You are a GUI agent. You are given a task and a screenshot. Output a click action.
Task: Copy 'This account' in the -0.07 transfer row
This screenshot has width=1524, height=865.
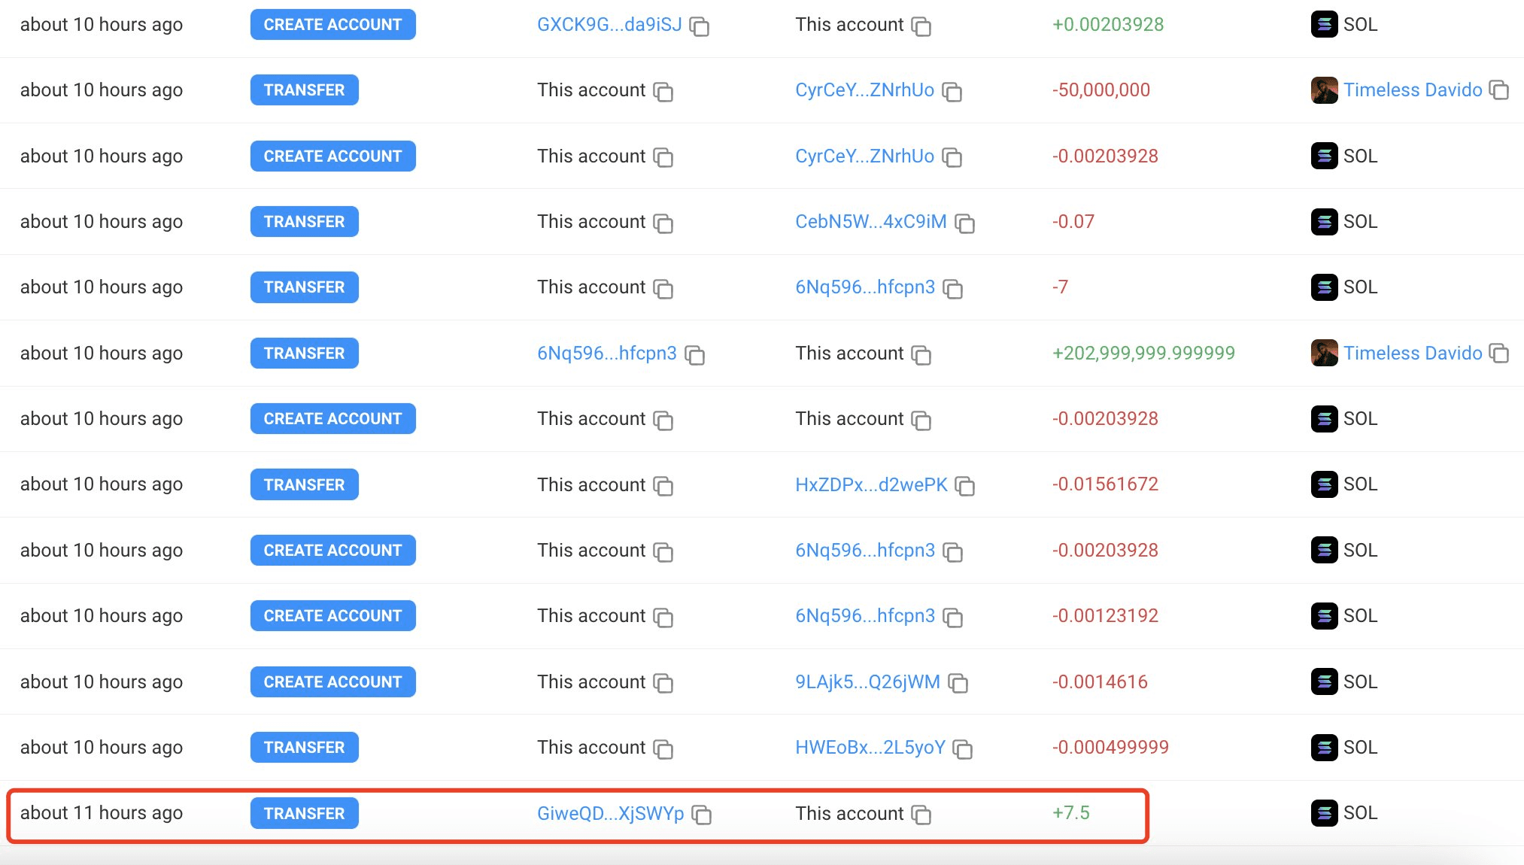[x=663, y=223]
